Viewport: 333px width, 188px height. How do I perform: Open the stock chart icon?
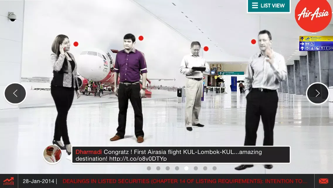[x=9, y=181]
